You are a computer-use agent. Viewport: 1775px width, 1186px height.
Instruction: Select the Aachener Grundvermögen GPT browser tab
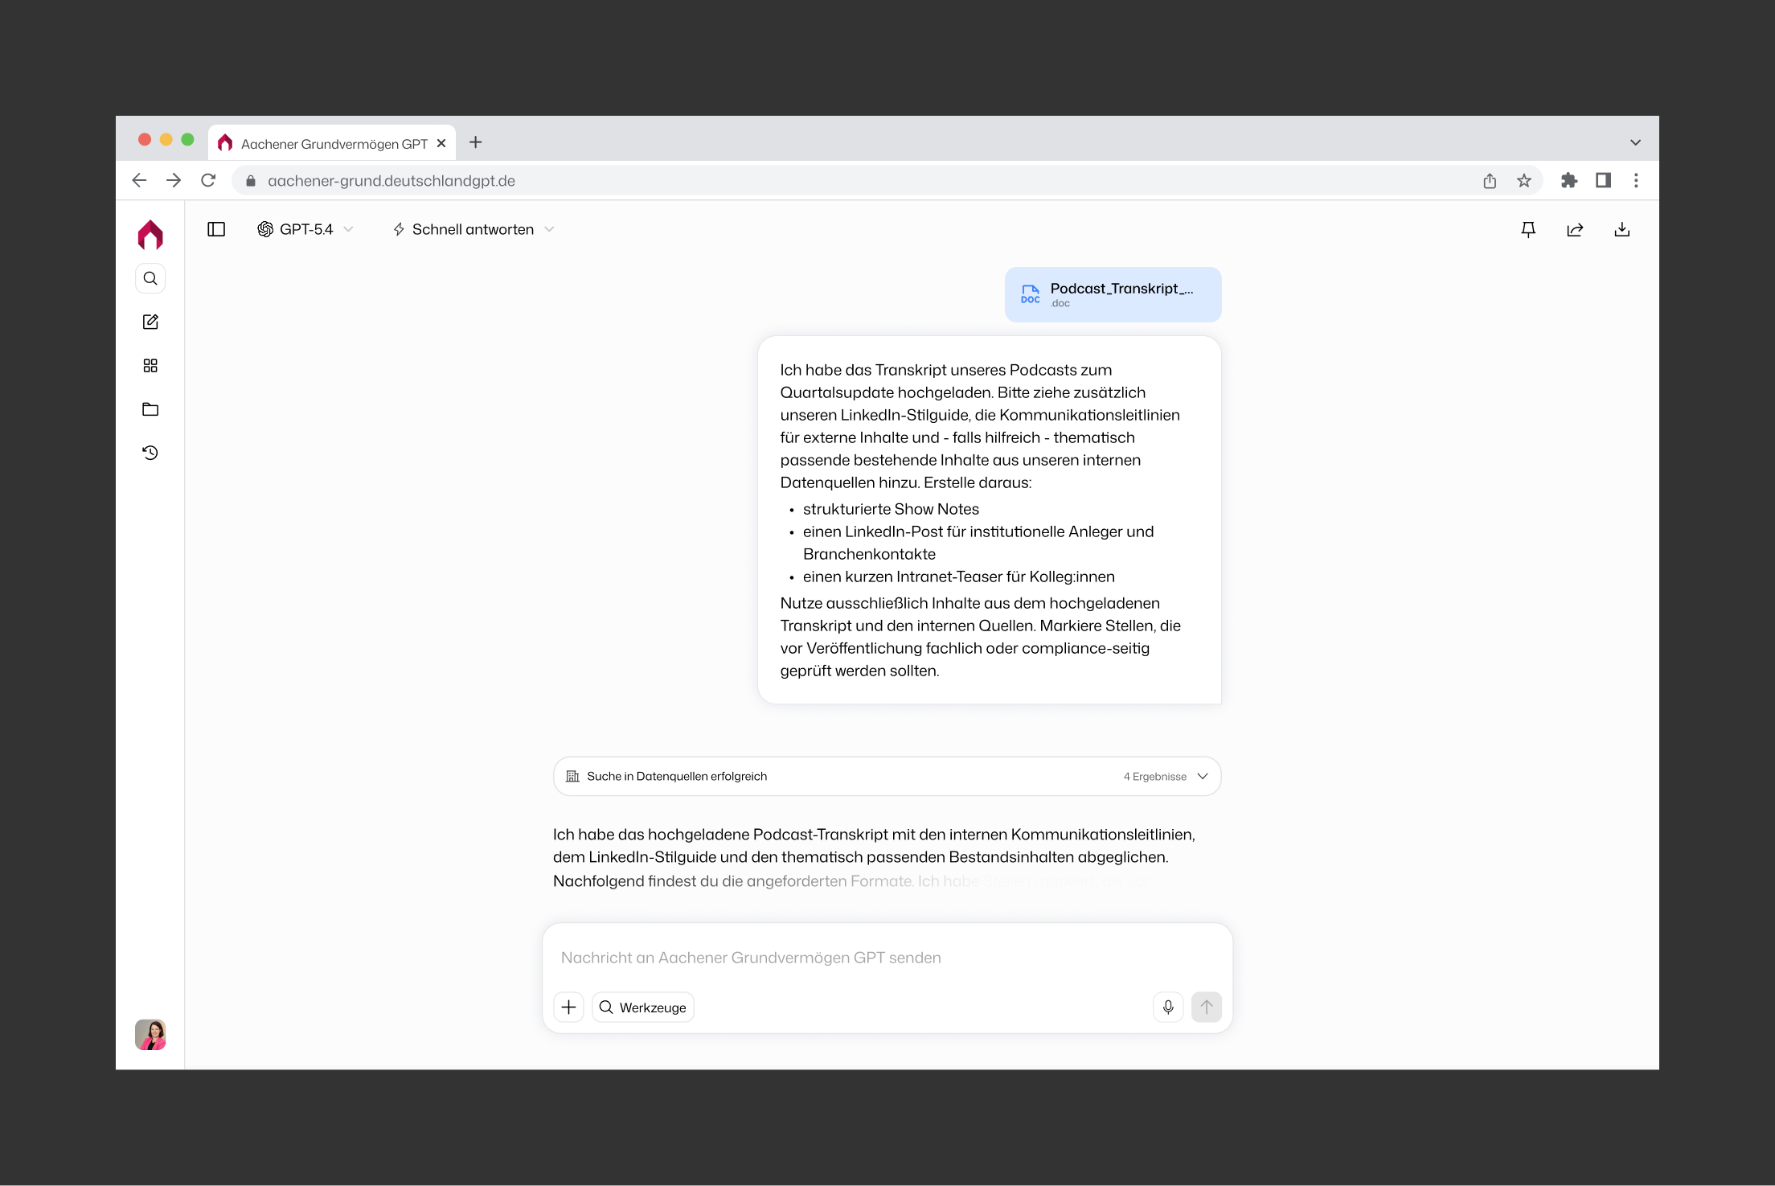[x=332, y=143]
